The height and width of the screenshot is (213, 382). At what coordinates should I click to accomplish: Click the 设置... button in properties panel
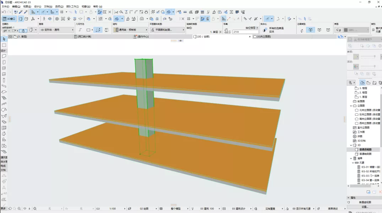[364, 207]
